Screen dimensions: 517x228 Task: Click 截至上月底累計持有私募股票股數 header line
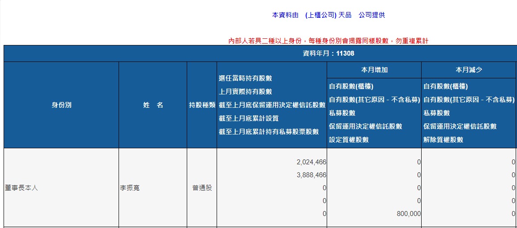click(x=269, y=132)
